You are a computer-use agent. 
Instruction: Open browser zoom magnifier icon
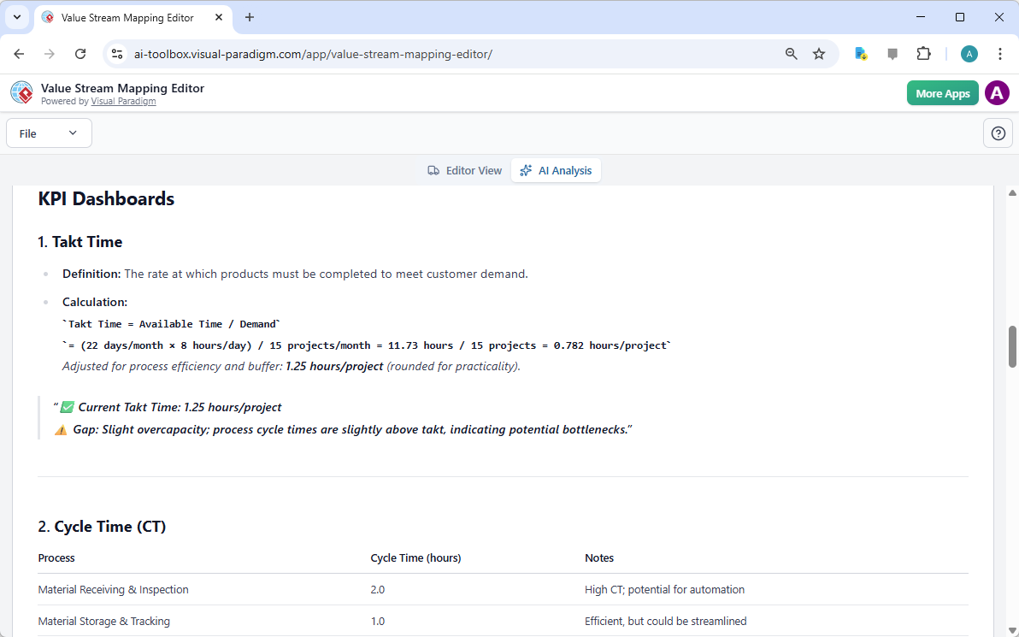click(x=792, y=54)
